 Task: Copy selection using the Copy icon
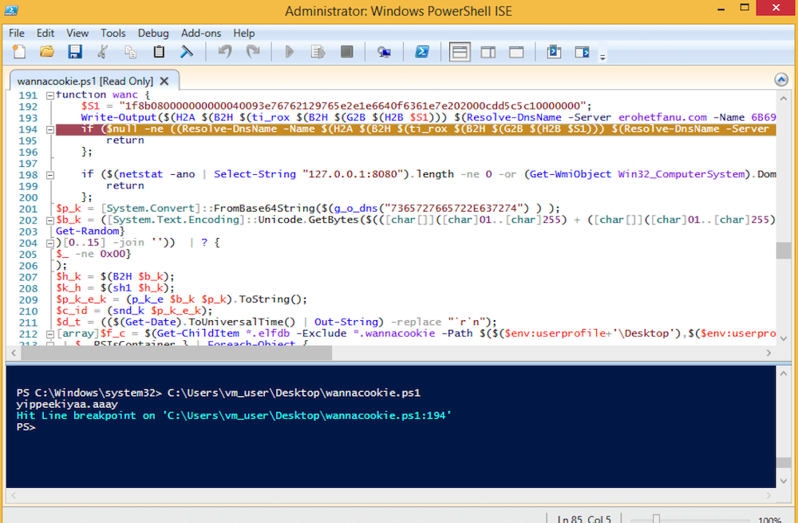click(131, 51)
